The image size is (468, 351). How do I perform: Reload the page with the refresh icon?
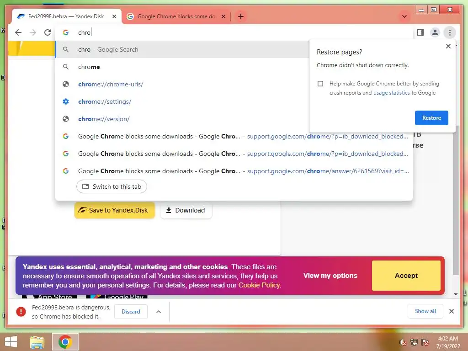(x=48, y=32)
